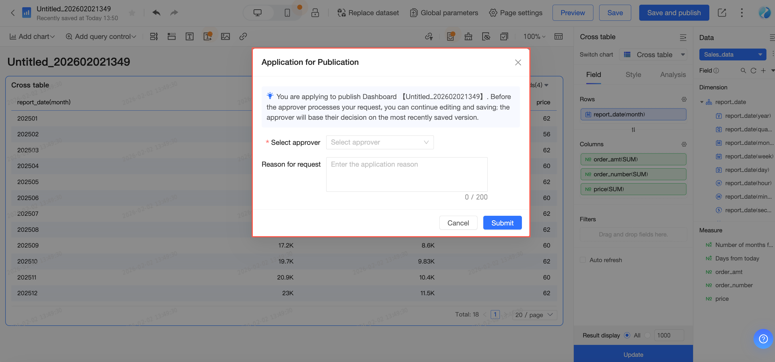Select the 1000 limit radio button
The image size is (775, 362).
(648, 335)
